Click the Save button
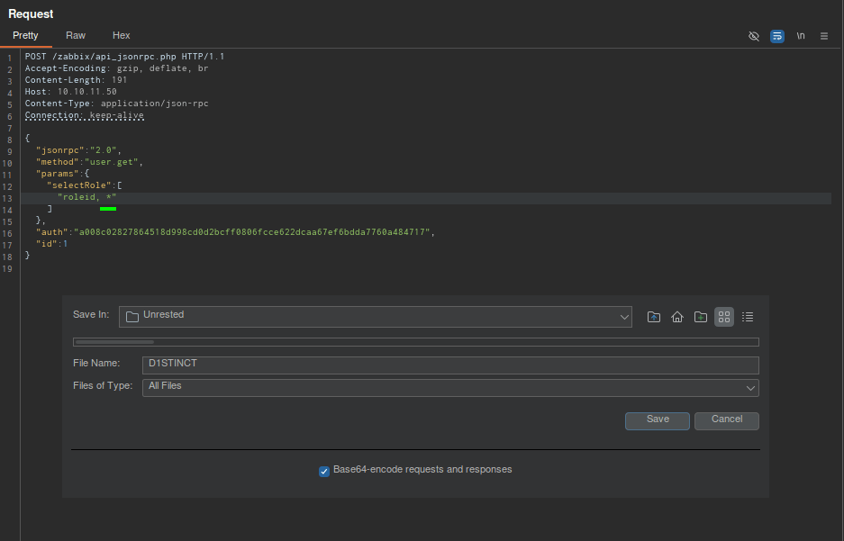Viewport: 844px width, 541px height. (x=658, y=420)
